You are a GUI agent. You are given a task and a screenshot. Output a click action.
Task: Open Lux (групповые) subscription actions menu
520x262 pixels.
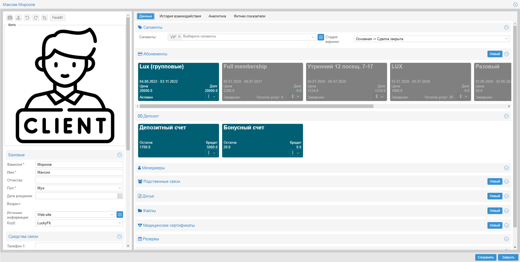[x=212, y=96]
